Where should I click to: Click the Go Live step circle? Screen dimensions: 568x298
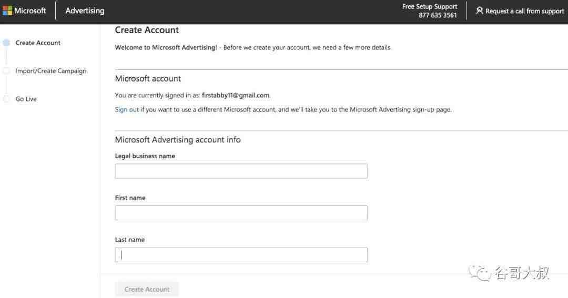pyautogui.click(x=6, y=99)
